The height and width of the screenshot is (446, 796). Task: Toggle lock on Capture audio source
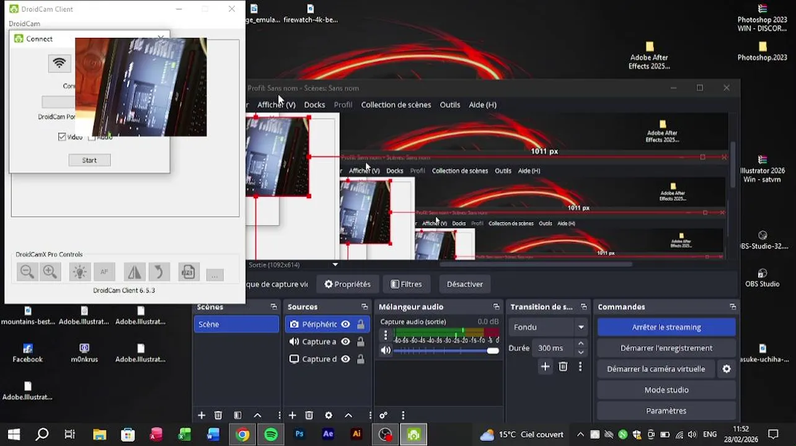(361, 342)
